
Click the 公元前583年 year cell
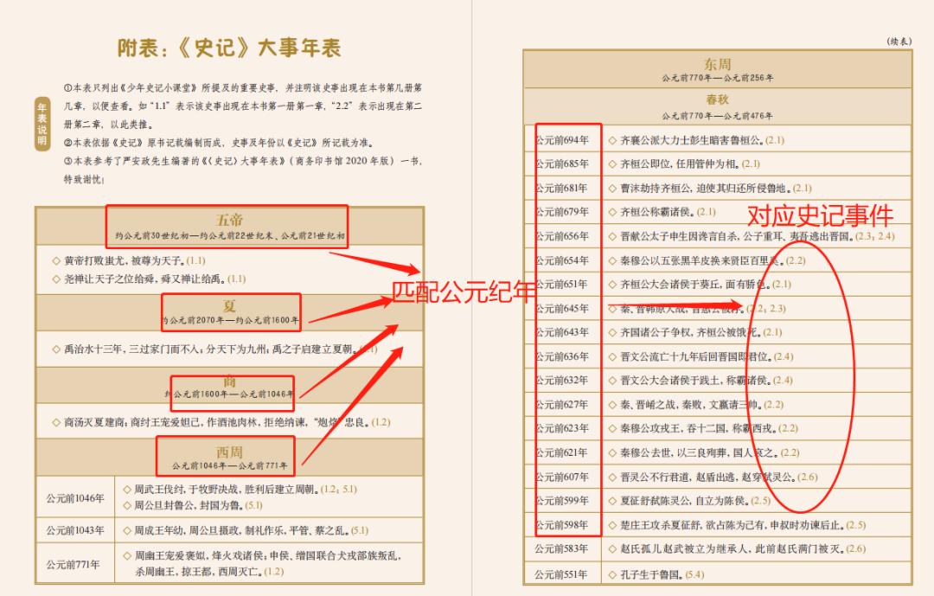tap(562, 549)
